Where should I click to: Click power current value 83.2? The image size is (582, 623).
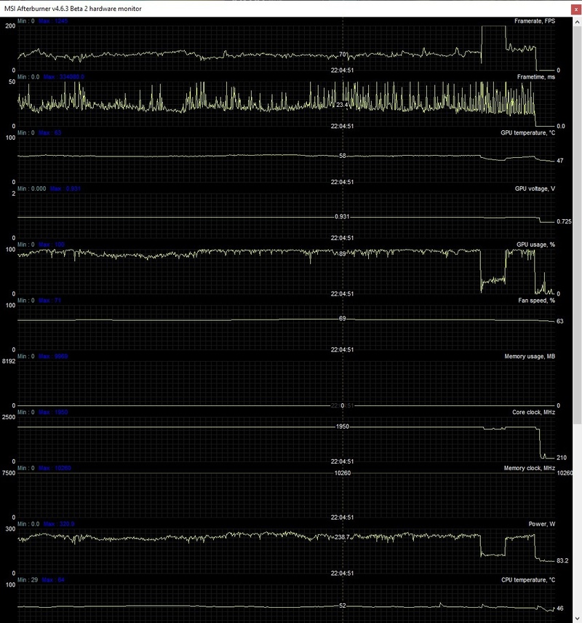(562, 560)
